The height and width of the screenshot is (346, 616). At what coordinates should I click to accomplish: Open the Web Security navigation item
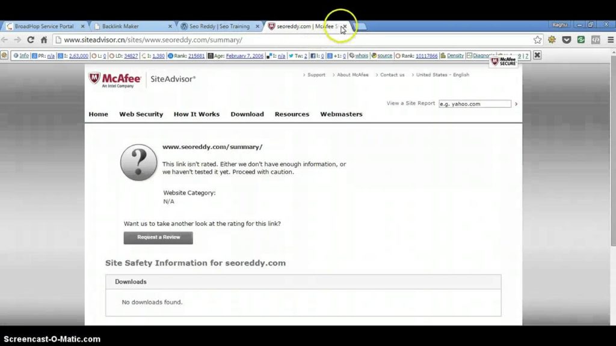click(141, 114)
